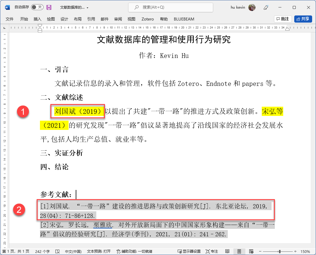This screenshot has height=255, width=316.
Task: Click the 专注 (Focus) mode button
Action: tap(212, 251)
